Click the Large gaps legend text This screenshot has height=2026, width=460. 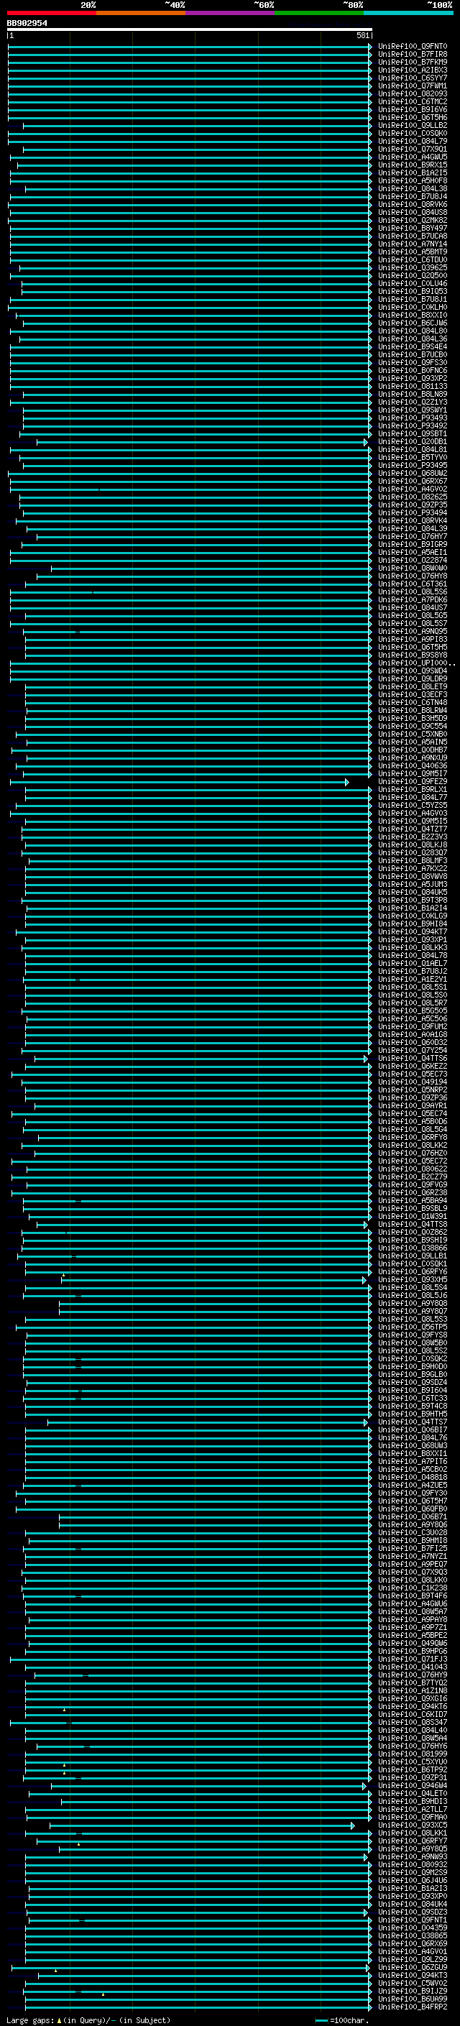[30, 2020]
